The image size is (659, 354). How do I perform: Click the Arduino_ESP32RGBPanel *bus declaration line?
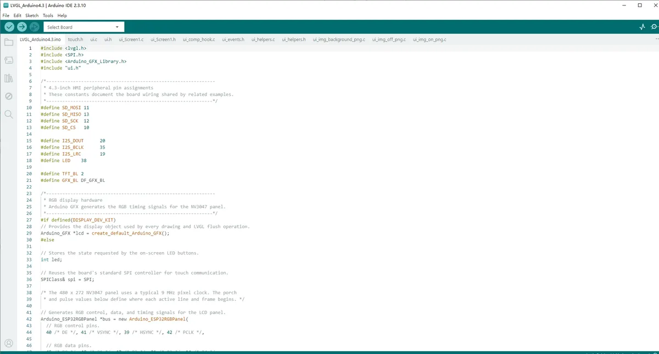(114, 319)
